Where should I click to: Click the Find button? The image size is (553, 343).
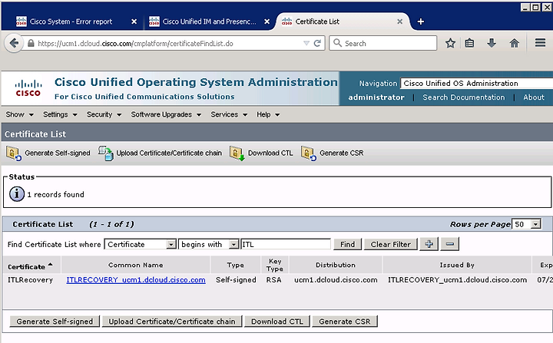(347, 244)
